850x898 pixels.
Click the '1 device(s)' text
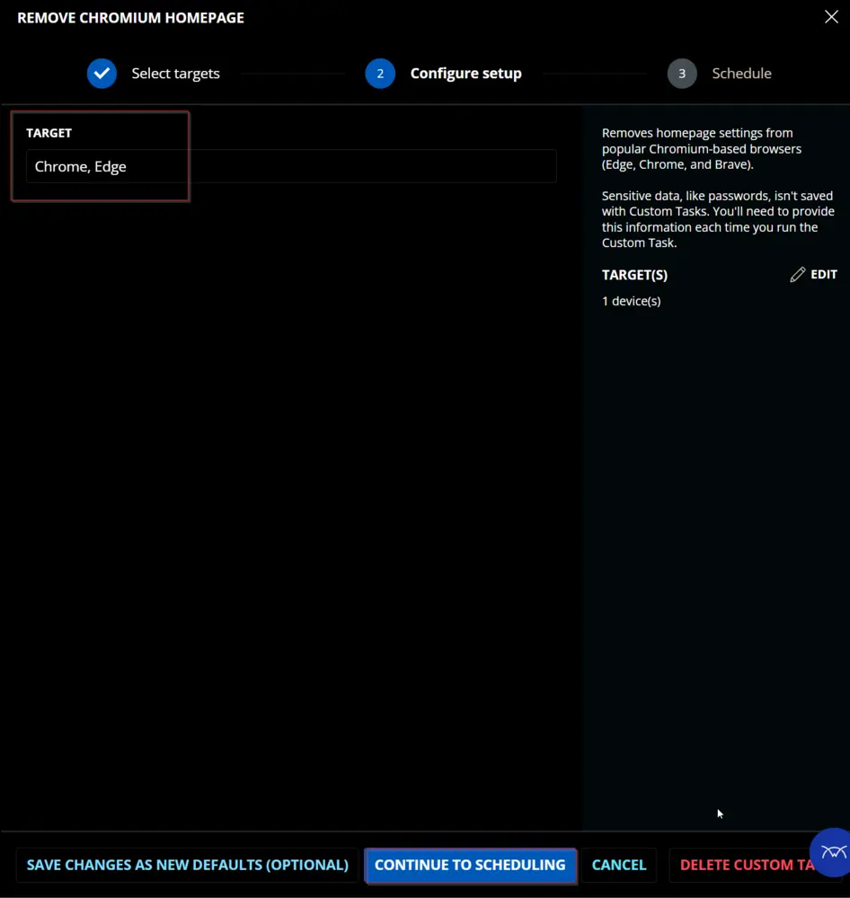pos(631,301)
